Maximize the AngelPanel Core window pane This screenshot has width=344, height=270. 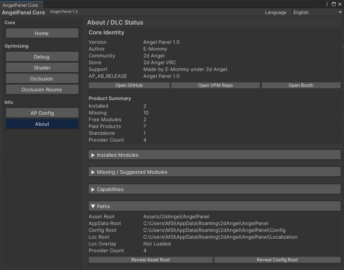(x=333, y=4)
